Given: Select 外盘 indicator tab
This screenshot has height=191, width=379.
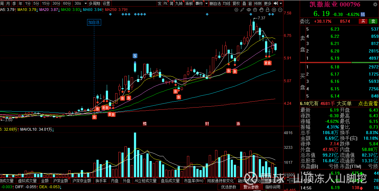Looking at the screenshot, I should 126,181.
